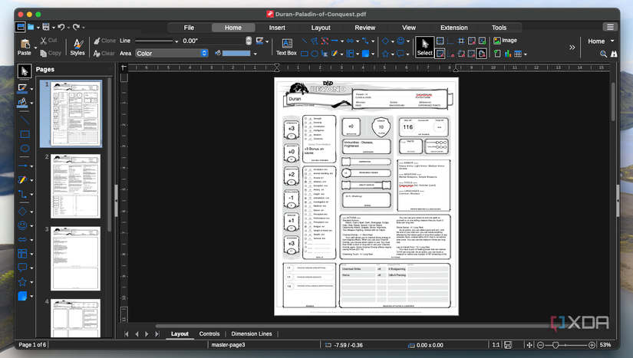
Task: Click the zoom magnifier icon in ribbon
Action: (603, 54)
